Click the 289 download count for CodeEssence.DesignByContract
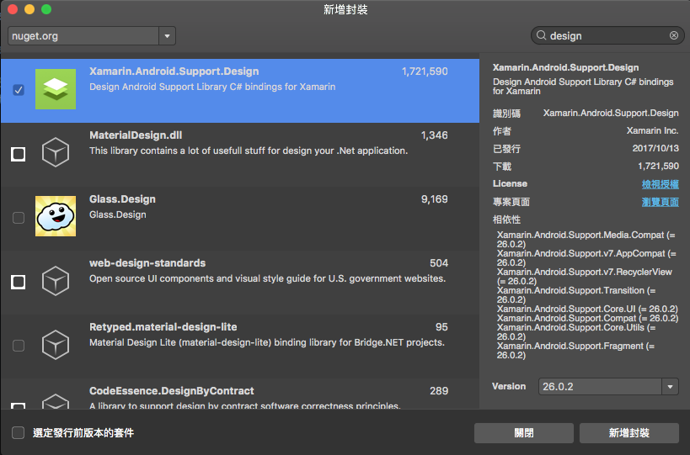Viewport: 690px width, 455px height. [x=439, y=391]
